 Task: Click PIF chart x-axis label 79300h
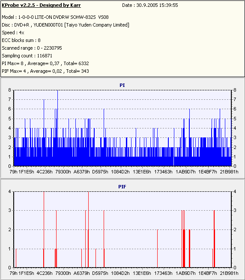point(63,273)
